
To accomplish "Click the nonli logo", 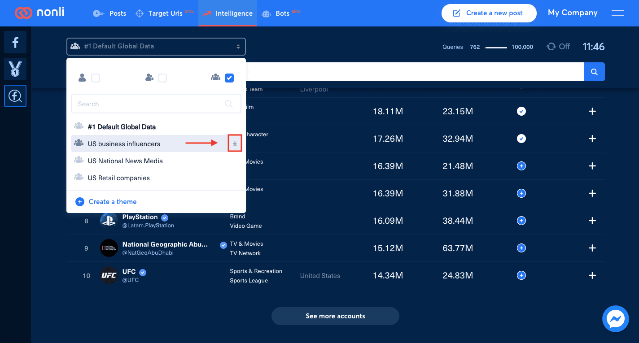I will tap(40, 13).
